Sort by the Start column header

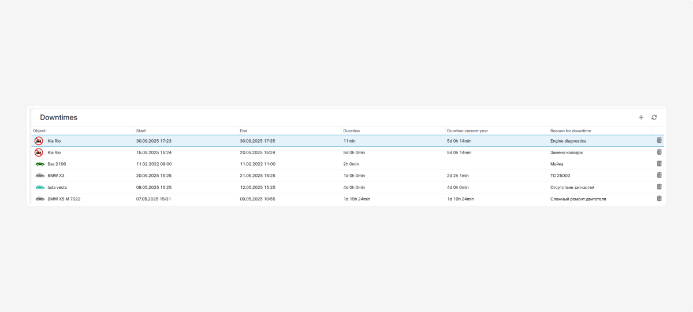coord(141,131)
